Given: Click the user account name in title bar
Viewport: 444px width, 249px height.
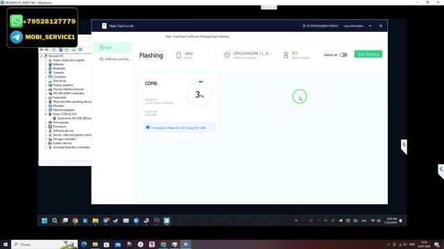Looking at the screenshot, I should tap(321, 26).
